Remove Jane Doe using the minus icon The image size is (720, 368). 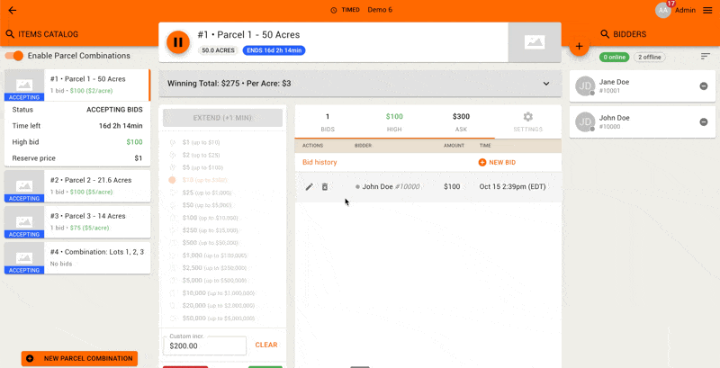pos(704,86)
